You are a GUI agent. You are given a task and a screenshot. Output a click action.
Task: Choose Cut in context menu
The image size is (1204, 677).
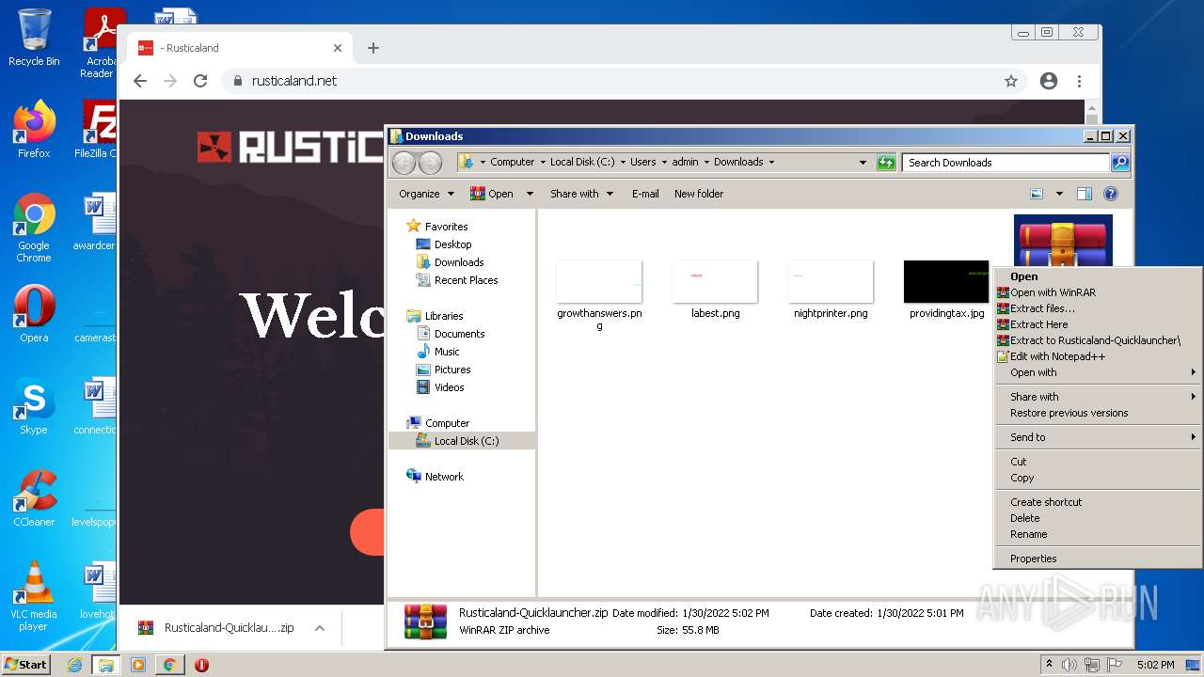[1098, 462]
